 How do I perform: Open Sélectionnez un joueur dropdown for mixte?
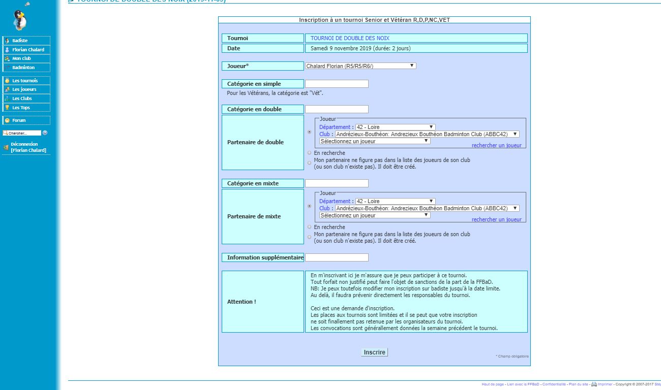pos(375,215)
